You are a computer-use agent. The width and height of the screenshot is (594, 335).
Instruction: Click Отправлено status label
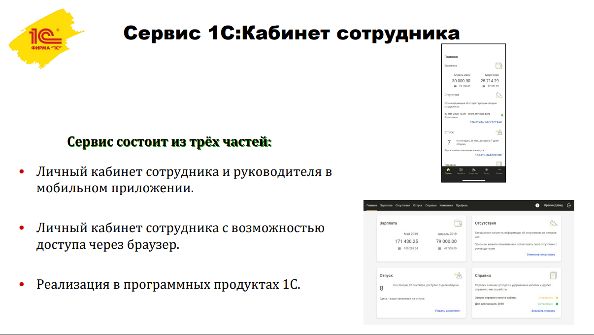pyautogui.click(x=546, y=298)
